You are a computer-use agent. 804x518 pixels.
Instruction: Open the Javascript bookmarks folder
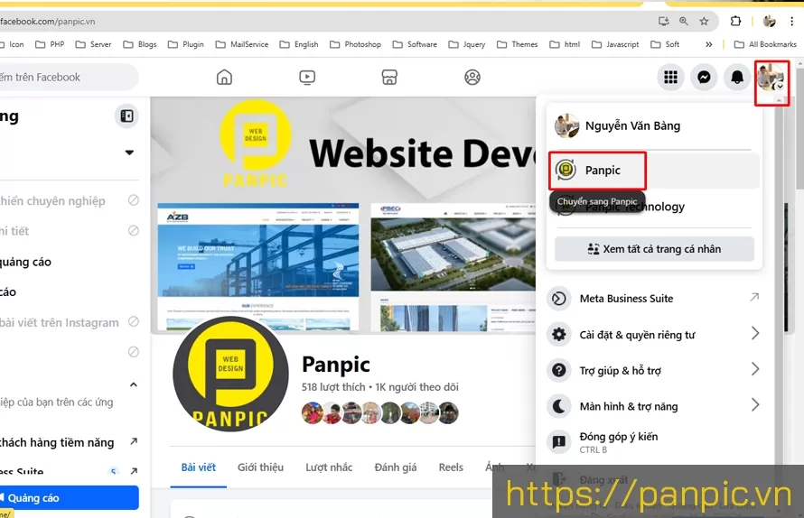615,44
